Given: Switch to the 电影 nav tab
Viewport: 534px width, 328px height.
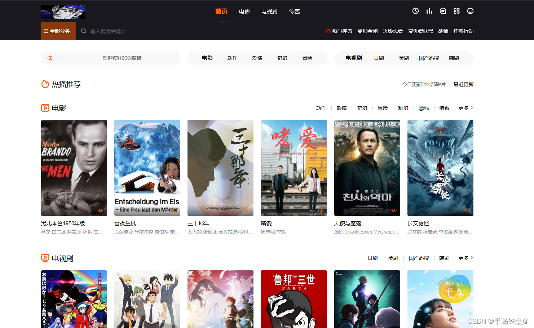Looking at the screenshot, I should [244, 12].
